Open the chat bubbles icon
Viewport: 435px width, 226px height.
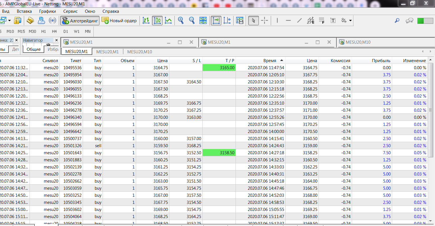[409, 21]
